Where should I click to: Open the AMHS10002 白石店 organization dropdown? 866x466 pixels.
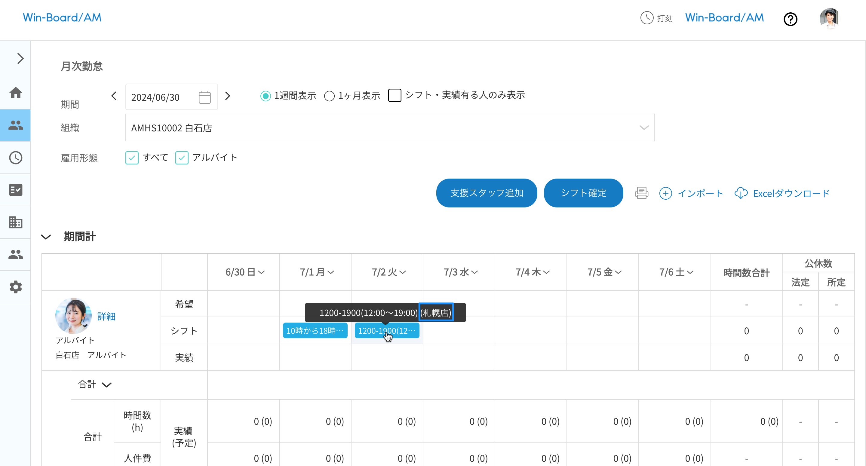(644, 127)
